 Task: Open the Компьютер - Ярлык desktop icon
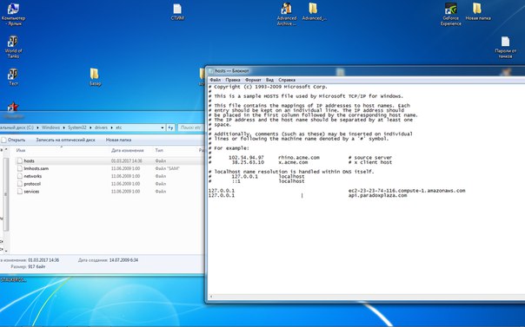click(x=13, y=14)
